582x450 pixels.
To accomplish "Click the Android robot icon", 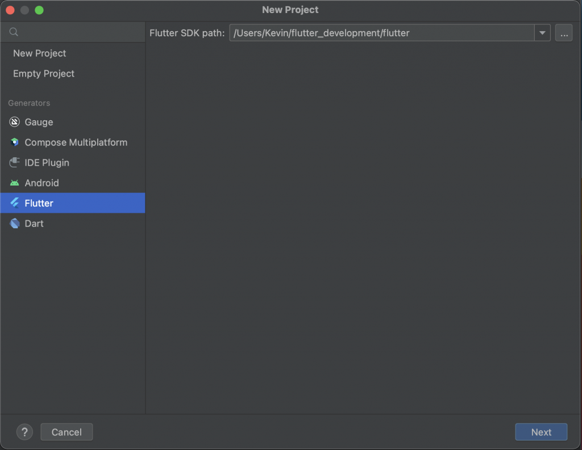I will pyautogui.click(x=14, y=183).
